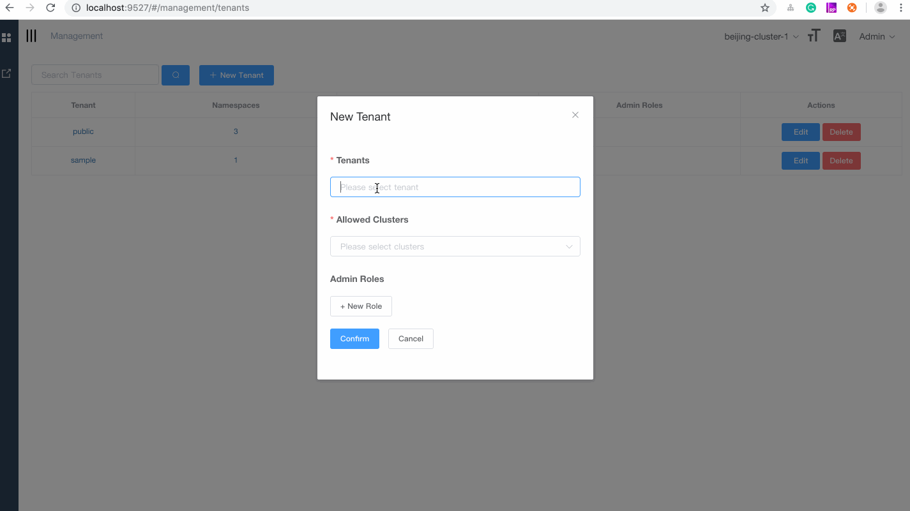Screen dimensions: 910x511
Task: Click the Grammarly extension icon
Action: pos(811,7)
